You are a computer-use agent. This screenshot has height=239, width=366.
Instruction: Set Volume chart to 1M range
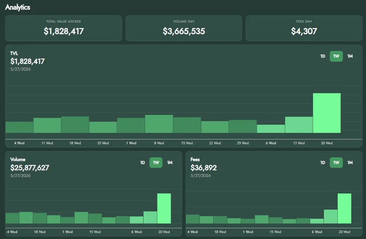[x=170, y=163]
